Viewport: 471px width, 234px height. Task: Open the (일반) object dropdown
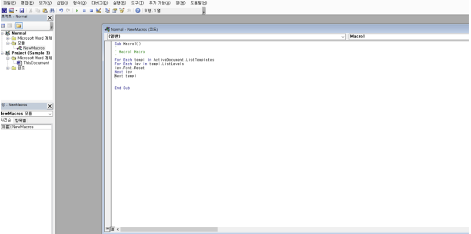[x=343, y=37]
